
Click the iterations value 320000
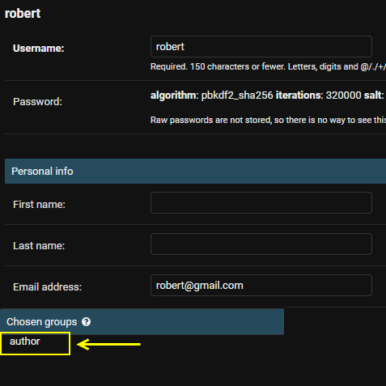pos(343,95)
